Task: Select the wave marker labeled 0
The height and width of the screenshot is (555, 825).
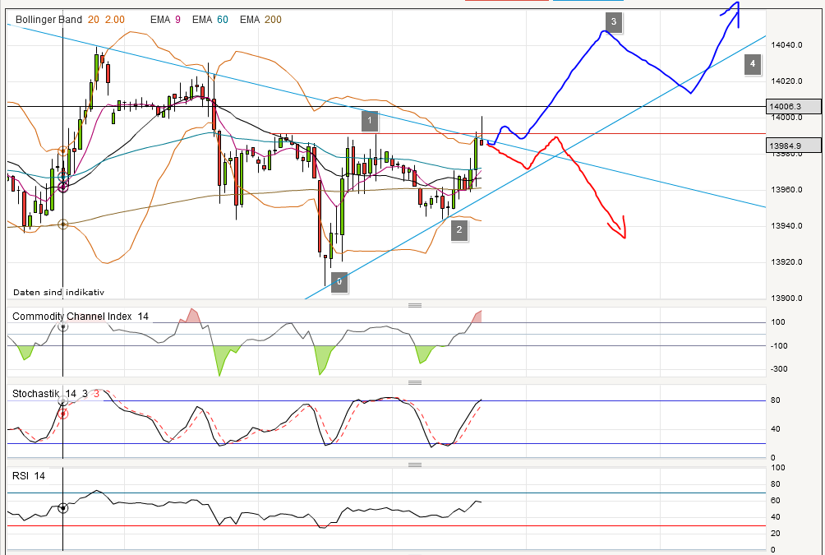Action: [x=339, y=282]
